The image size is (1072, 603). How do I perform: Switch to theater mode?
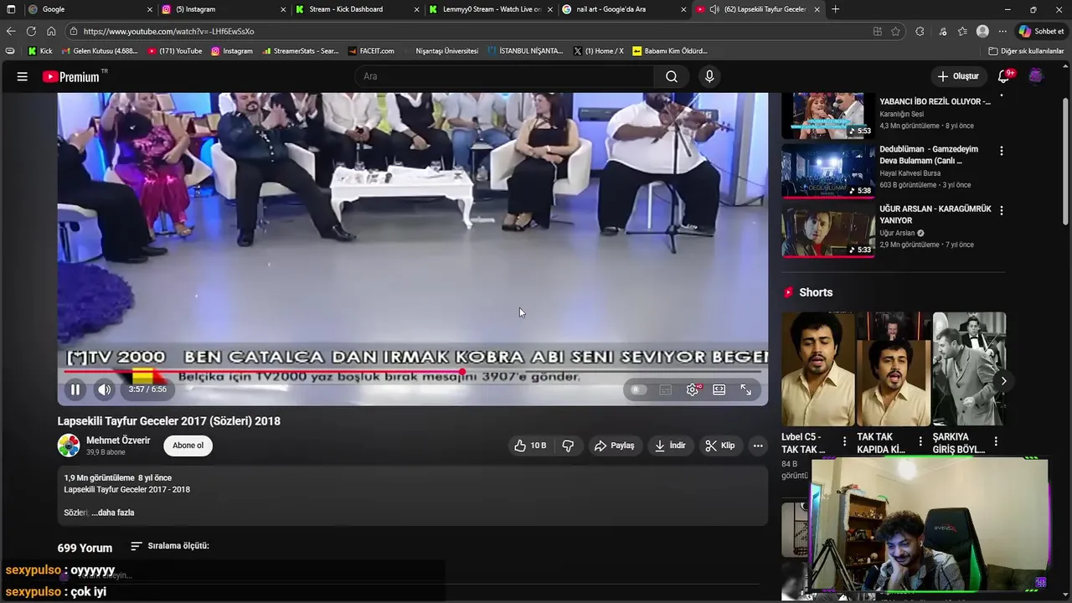(719, 389)
